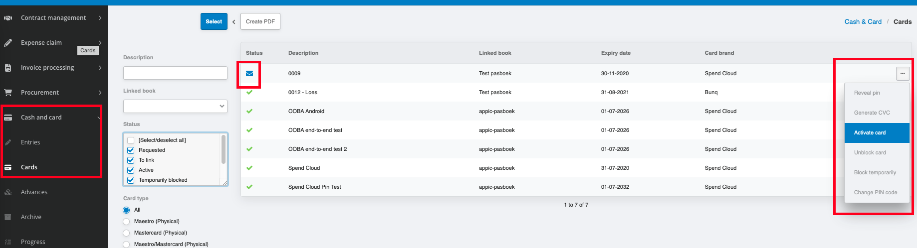Open the Cash & Card breadcrumb link
The width and height of the screenshot is (917, 248).
(x=863, y=21)
